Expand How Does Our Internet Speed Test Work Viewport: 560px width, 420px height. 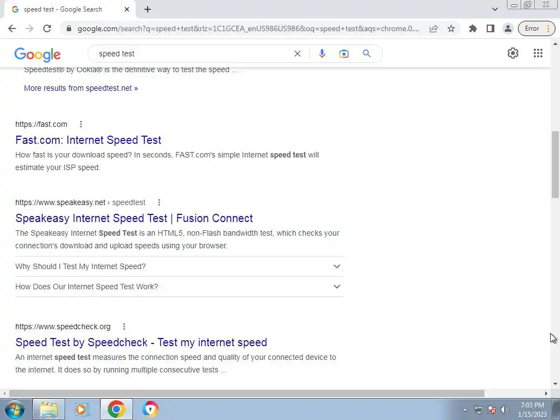[179, 287]
